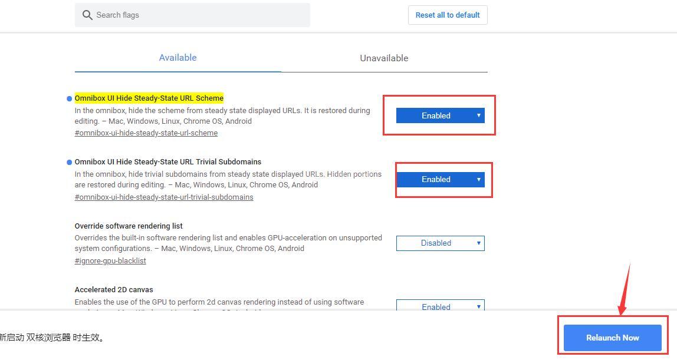The width and height of the screenshot is (677, 360).
Task: Click blue modified dot beside URL Scheme flag
Action: click(69, 98)
